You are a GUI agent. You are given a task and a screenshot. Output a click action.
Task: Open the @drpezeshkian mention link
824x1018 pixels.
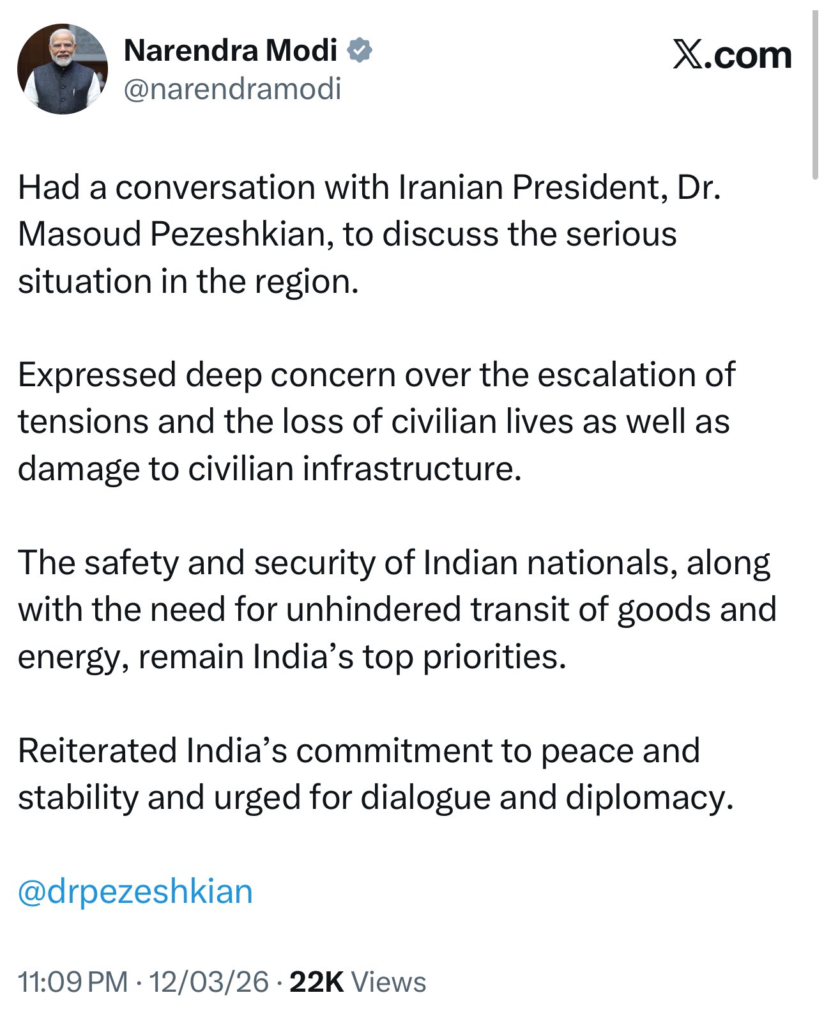(135, 891)
